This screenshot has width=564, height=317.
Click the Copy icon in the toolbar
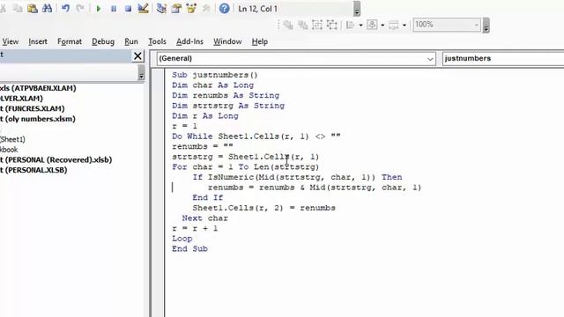tap(18, 8)
